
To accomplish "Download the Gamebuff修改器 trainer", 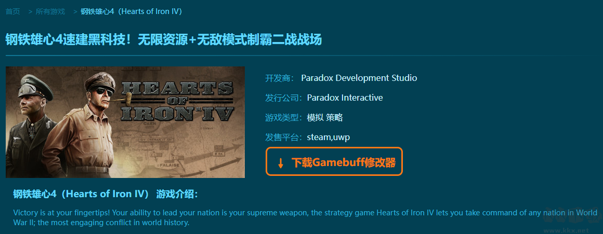I will [334, 161].
